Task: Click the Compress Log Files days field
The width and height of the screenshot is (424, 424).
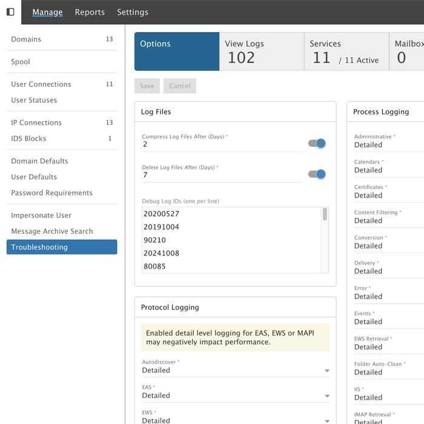Action: 222,144
